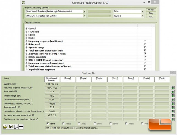The width and height of the screenshot is (177, 135).
Task: Click the +3.7, -7.0 swept sine value
Action: 52,115
